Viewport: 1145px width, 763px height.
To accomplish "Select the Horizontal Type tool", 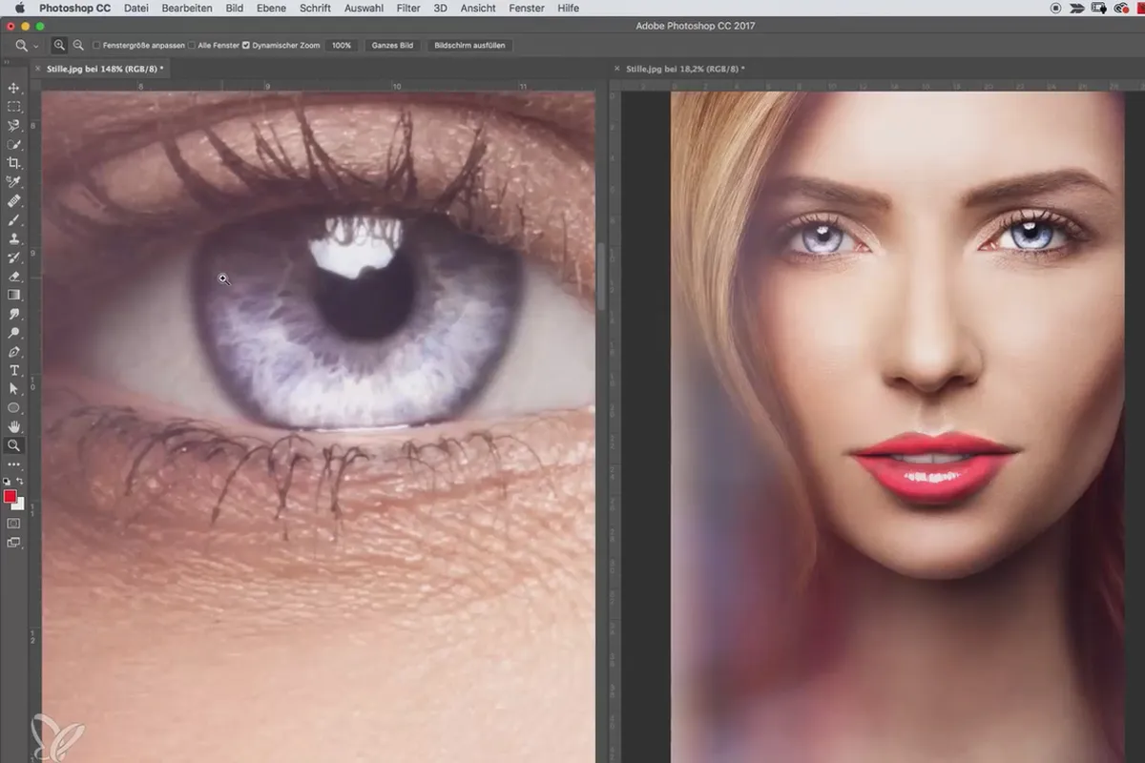I will click(x=14, y=370).
